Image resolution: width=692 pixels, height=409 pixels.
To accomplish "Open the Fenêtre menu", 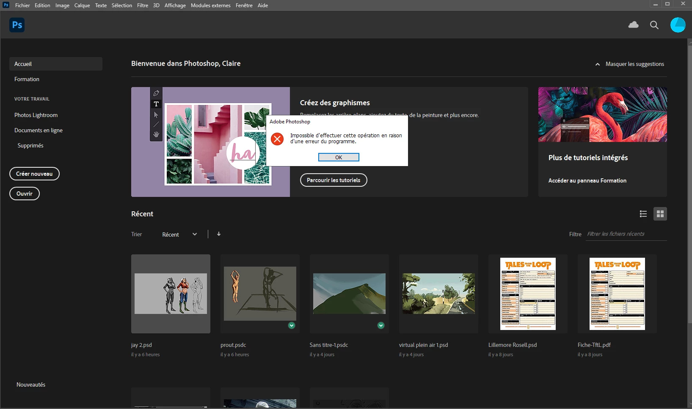I will (x=244, y=5).
